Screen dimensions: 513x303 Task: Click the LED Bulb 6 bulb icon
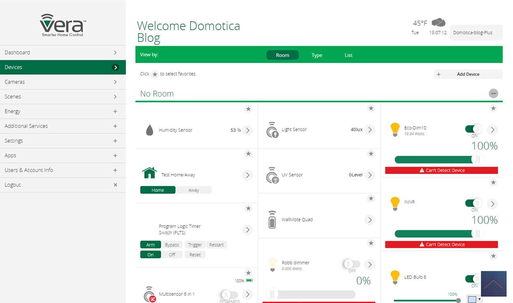tap(395, 277)
